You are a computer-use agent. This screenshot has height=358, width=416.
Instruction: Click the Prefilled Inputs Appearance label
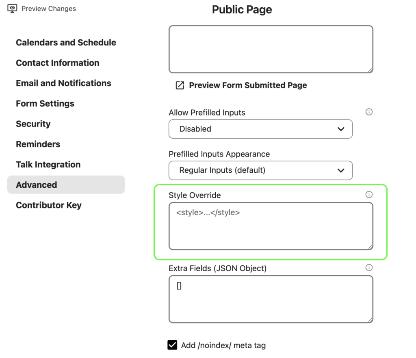219,154
